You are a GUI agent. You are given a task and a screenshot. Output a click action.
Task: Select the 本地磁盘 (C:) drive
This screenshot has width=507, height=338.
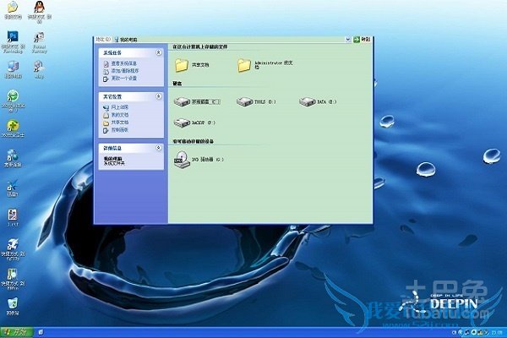(197, 101)
